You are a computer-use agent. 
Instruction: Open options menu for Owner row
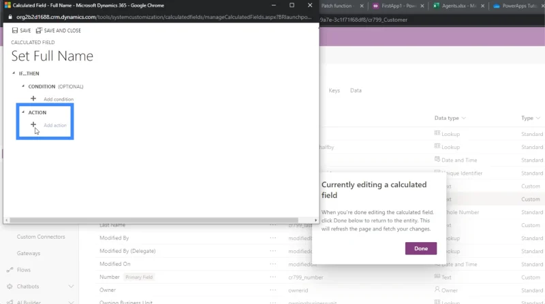(x=273, y=290)
